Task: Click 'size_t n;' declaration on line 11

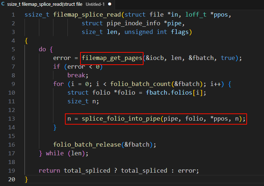Action: [x=83, y=101]
